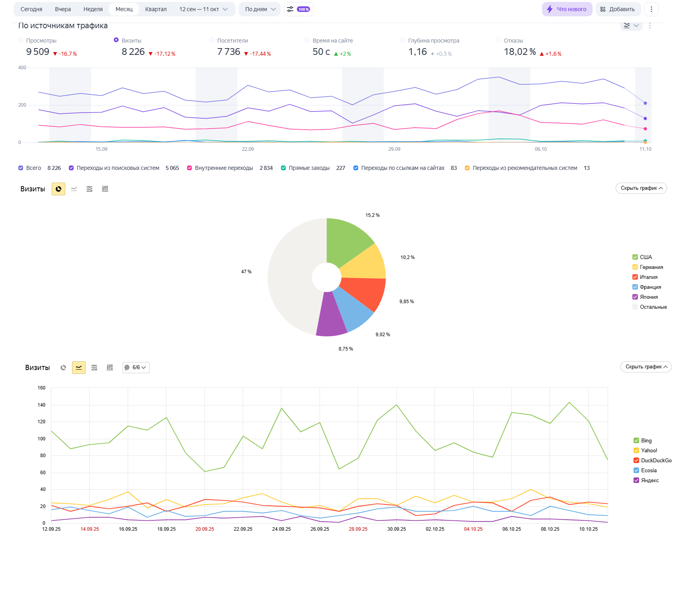Switch second Визиты chart to pie view
692x592 pixels.
(x=63, y=368)
